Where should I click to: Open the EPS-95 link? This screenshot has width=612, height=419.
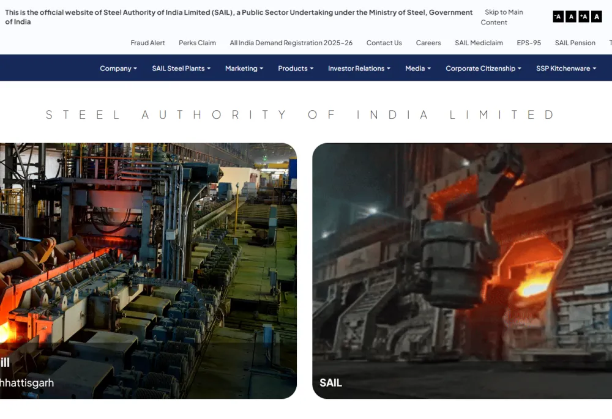[529, 43]
